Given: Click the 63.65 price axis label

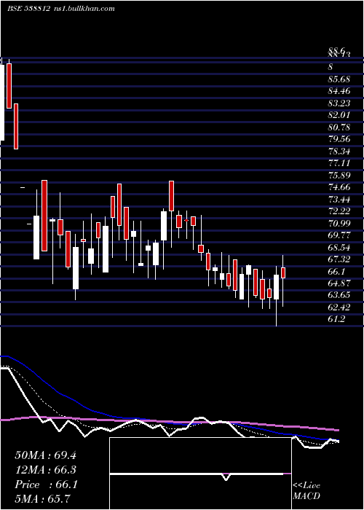Looking at the screenshot, I should tap(339, 295).
